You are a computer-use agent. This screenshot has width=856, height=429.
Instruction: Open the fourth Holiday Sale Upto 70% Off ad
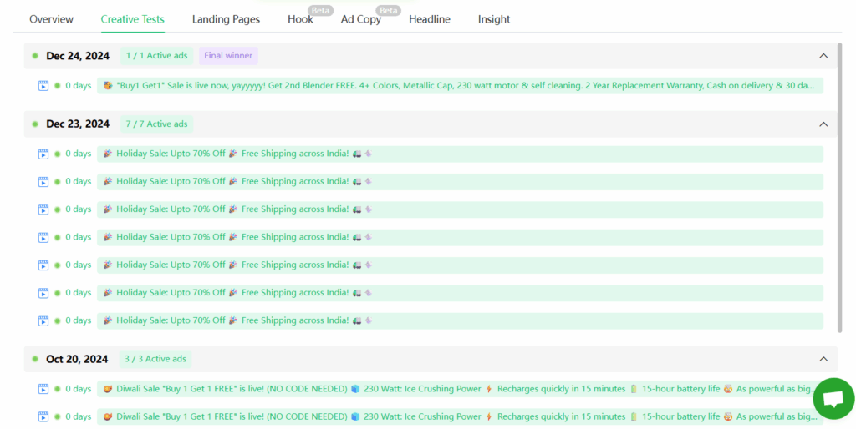pos(461,237)
